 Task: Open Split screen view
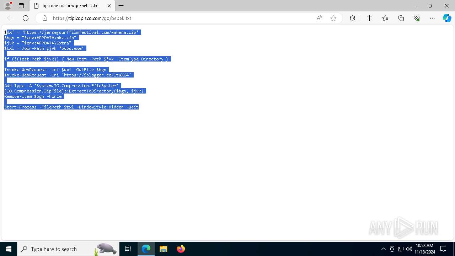pyautogui.click(x=369, y=18)
